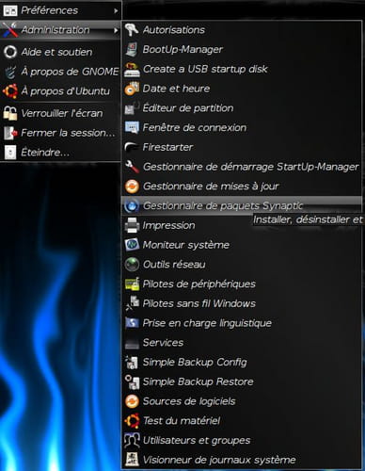This screenshot has width=365, height=471.
Task: Open Aide et soutien
Action: click(x=60, y=52)
